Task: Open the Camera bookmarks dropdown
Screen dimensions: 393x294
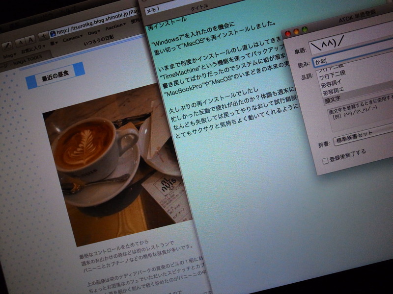Action: 72,39
